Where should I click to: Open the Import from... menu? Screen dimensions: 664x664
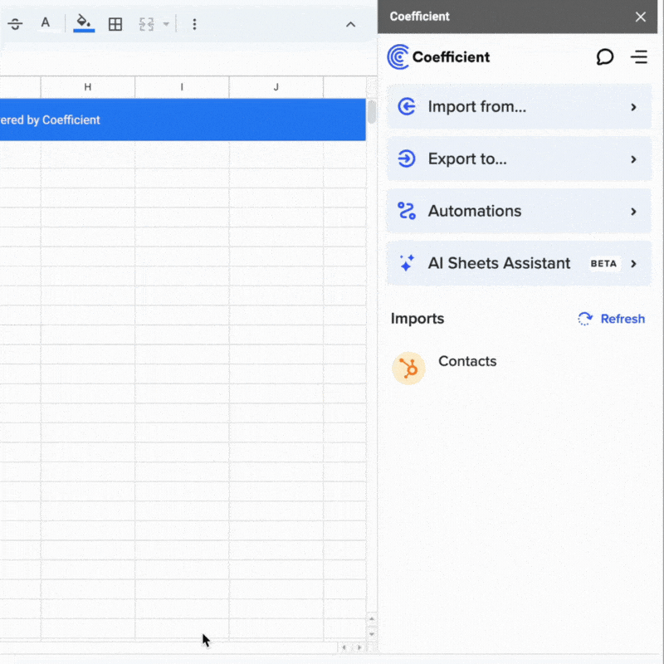[520, 107]
